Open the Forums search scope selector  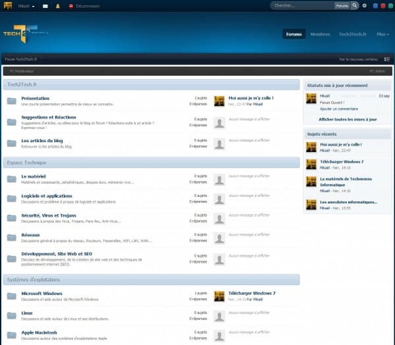coord(342,5)
